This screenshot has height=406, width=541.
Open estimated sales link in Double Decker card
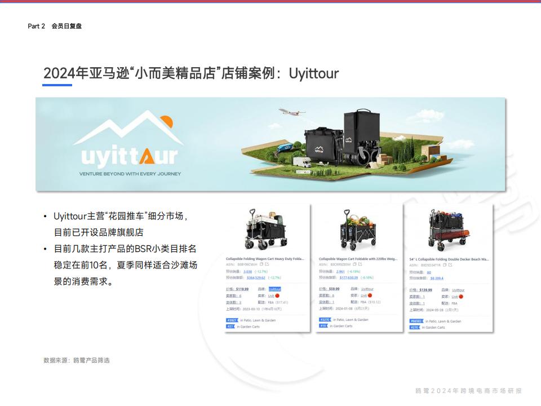(429, 272)
